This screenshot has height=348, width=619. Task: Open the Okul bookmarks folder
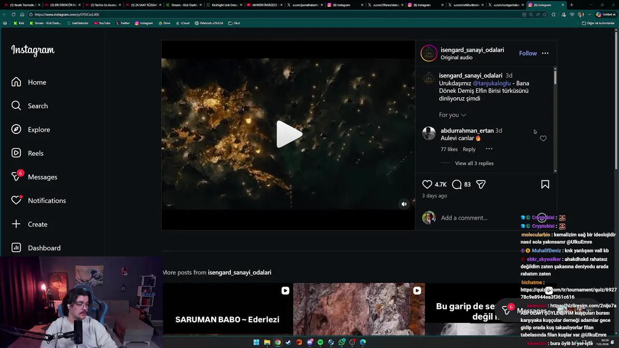coord(234,23)
